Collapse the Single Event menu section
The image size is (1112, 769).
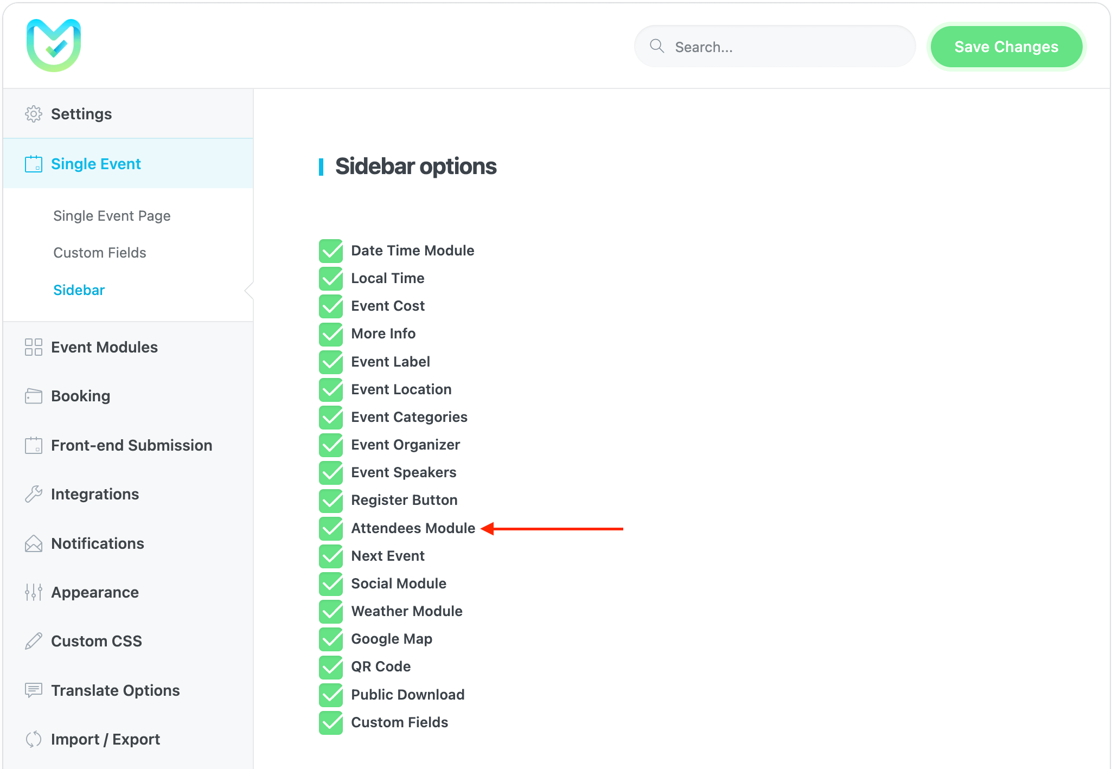(96, 164)
